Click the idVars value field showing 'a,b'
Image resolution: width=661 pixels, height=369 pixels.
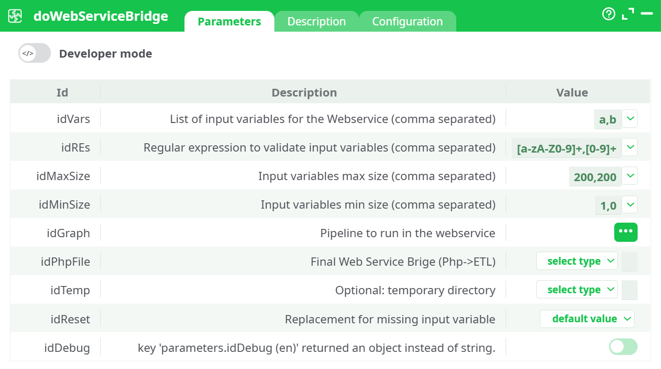607,119
